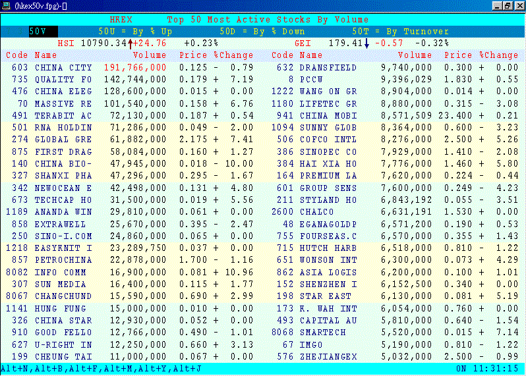Switch to 50T By Turnover view
The height and width of the screenshot is (376, 526).
(400, 32)
